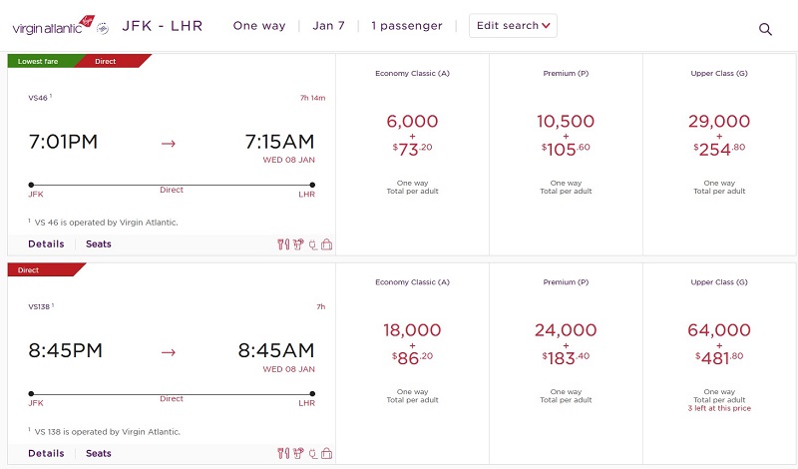This screenshot has height=469, width=798.
Task: Choose Upper Class 29,000 points fare
Action: point(719,155)
